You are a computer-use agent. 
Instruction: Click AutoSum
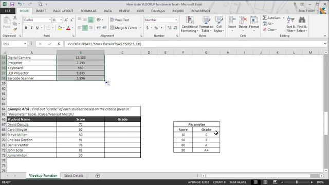[271, 18]
